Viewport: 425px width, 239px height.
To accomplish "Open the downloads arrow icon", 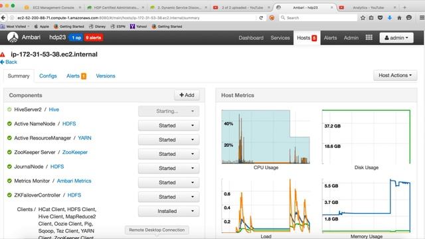I will click(390, 18).
